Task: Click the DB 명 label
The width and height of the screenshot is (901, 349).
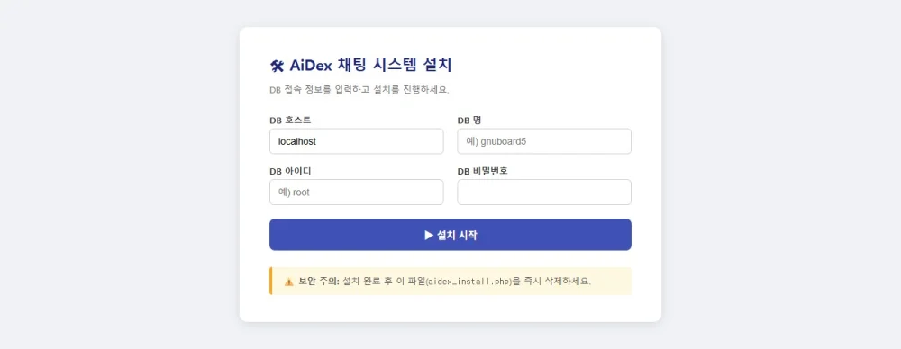Action: [469, 120]
